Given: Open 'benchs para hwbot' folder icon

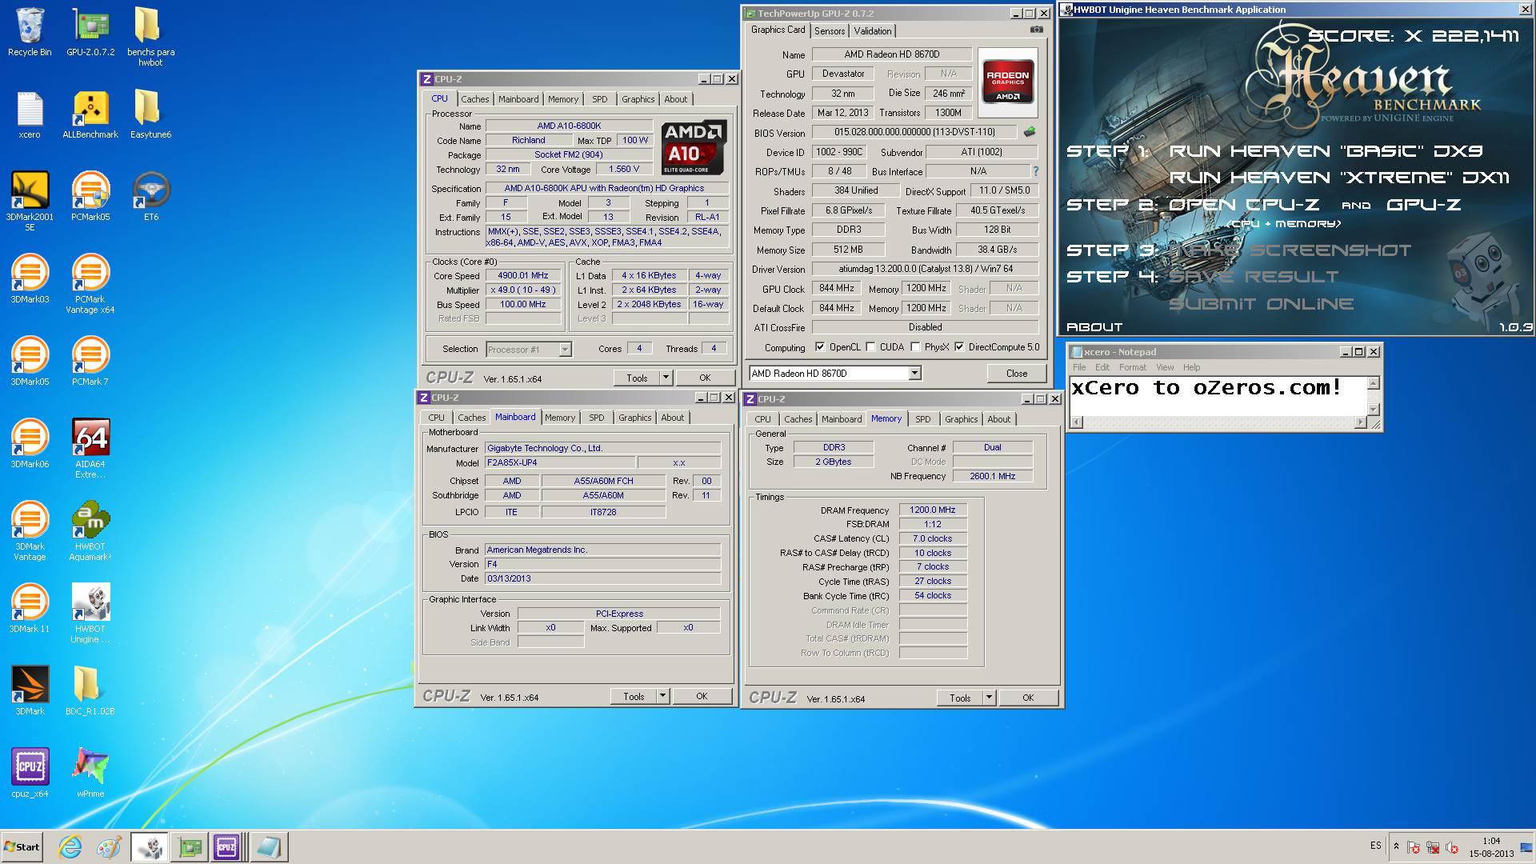Looking at the screenshot, I should pyautogui.click(x=150, y=36).
